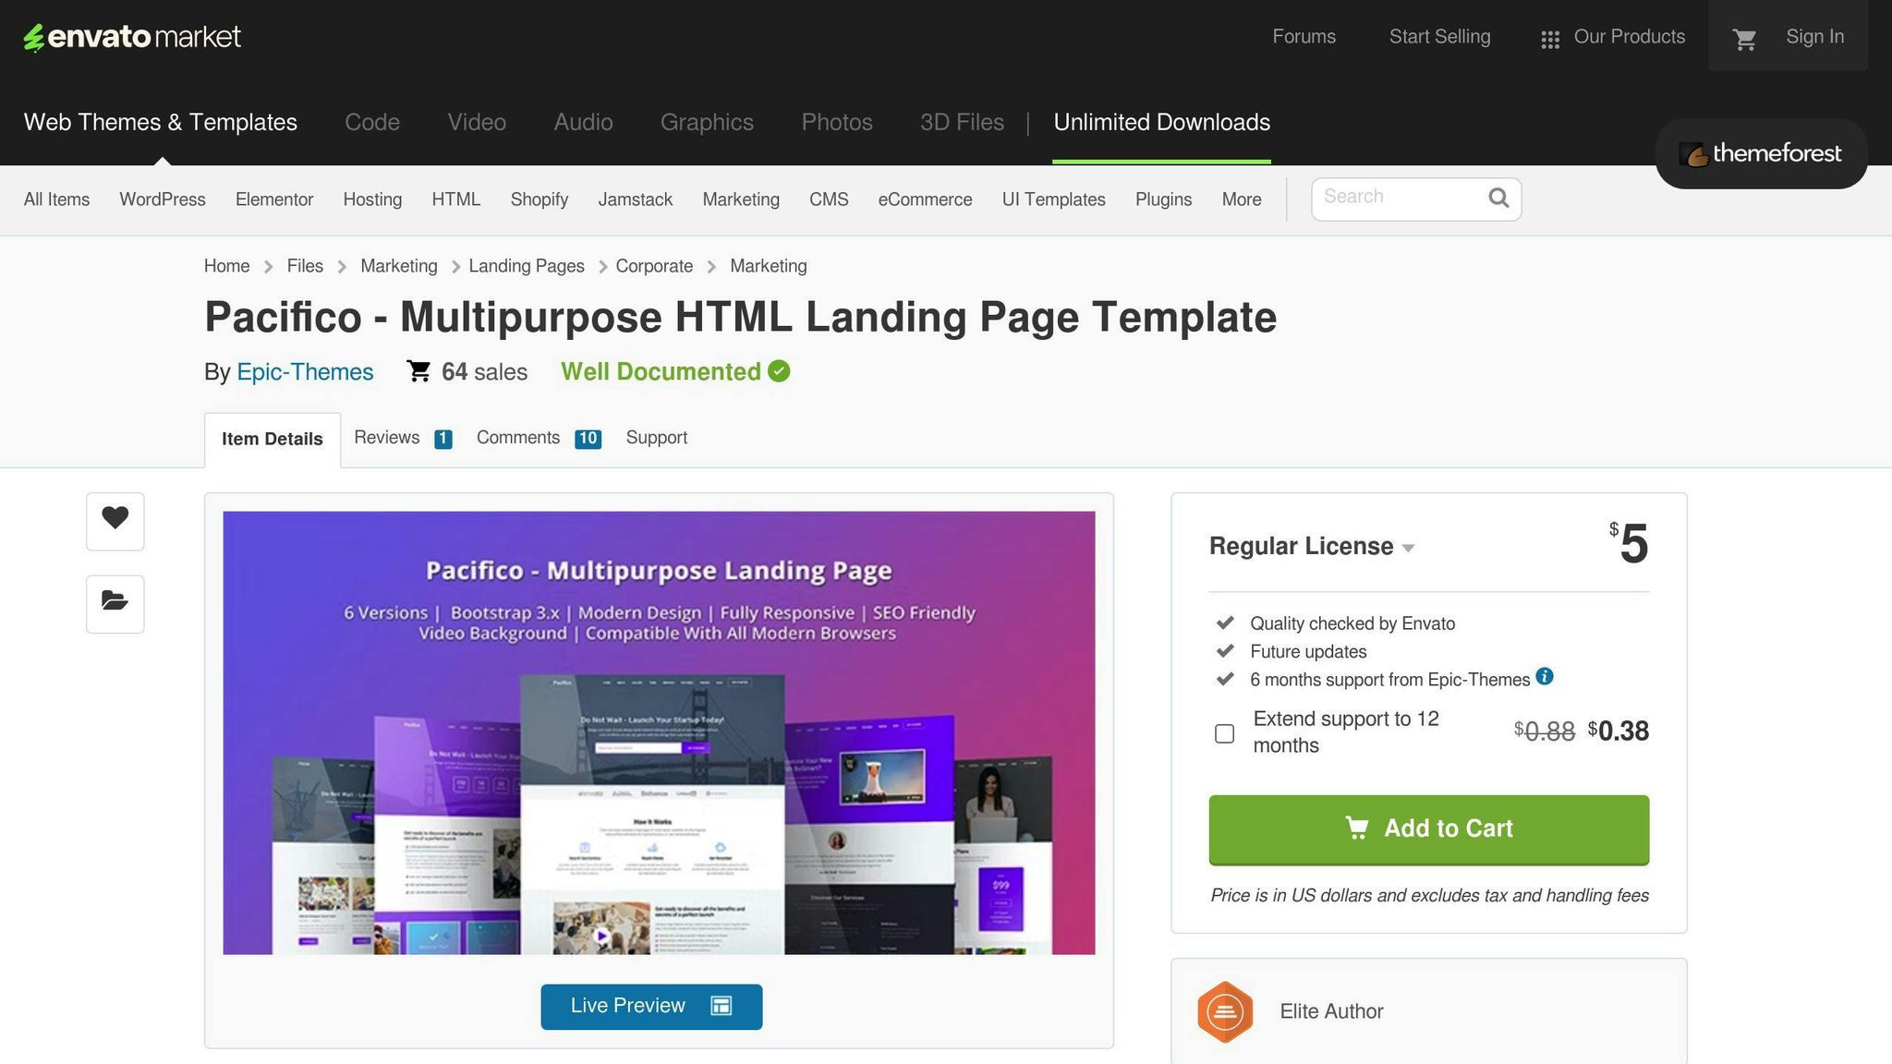Open Marketing subcategory in navigation bar

tap(741, 199)
